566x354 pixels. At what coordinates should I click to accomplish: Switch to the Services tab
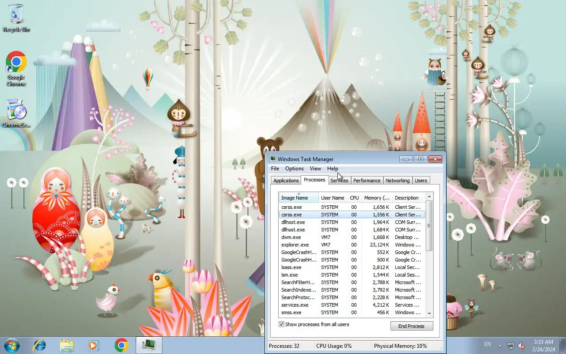[x=339, y=181]
